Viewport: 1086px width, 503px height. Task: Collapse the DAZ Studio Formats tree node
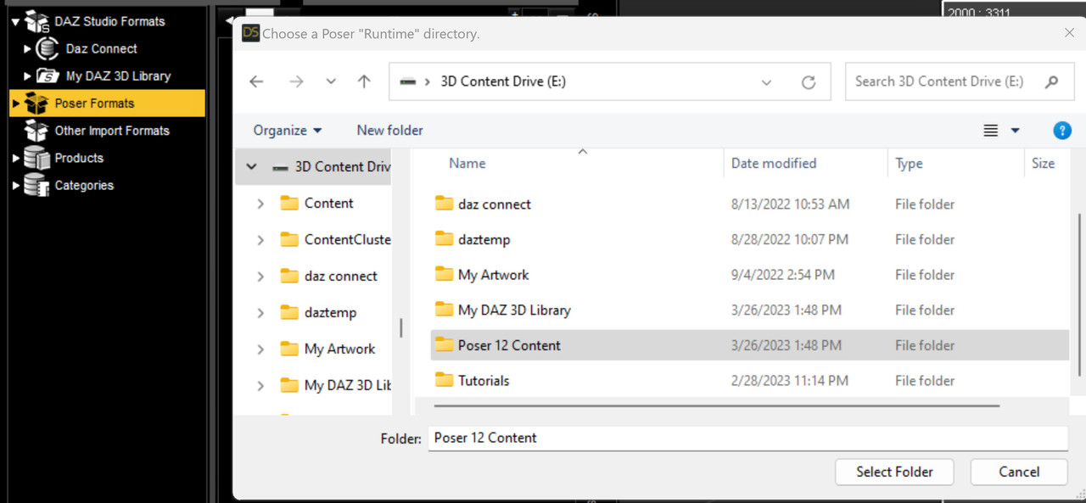[15, 21]
